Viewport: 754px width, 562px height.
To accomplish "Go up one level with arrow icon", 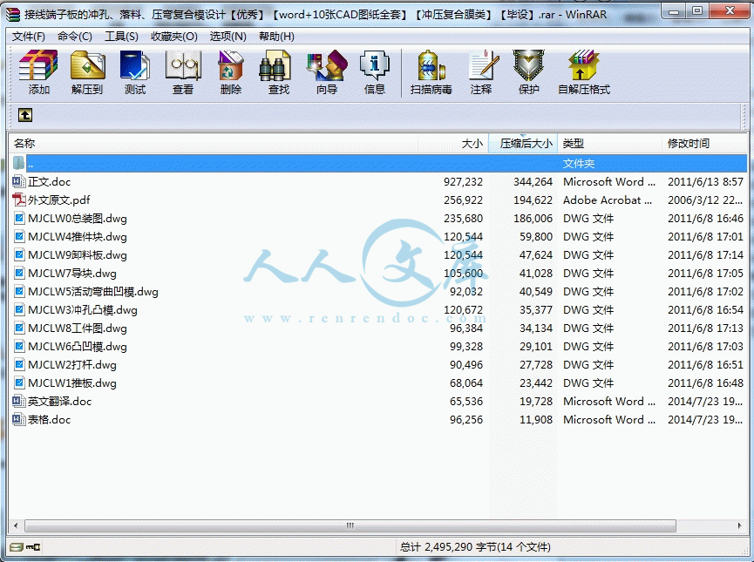I will coord(25,115).
